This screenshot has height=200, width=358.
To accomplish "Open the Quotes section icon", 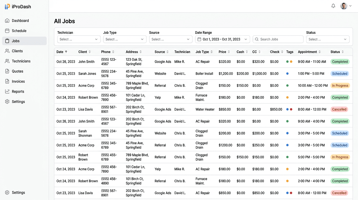I will pos(7,71).
